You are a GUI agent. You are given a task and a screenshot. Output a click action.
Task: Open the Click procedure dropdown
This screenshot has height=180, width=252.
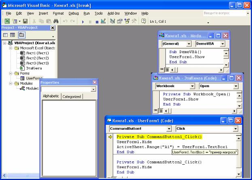click(235, 129)
